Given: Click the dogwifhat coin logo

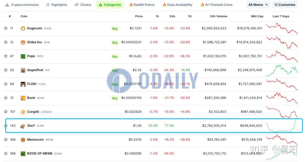Looking at the screenshot, I should click(x=23, y=70).
